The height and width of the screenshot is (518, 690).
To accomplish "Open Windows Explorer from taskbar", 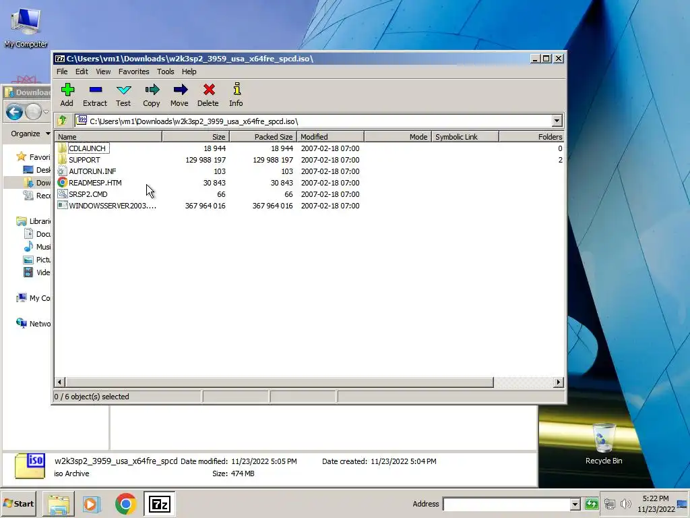I will (59, 504).
